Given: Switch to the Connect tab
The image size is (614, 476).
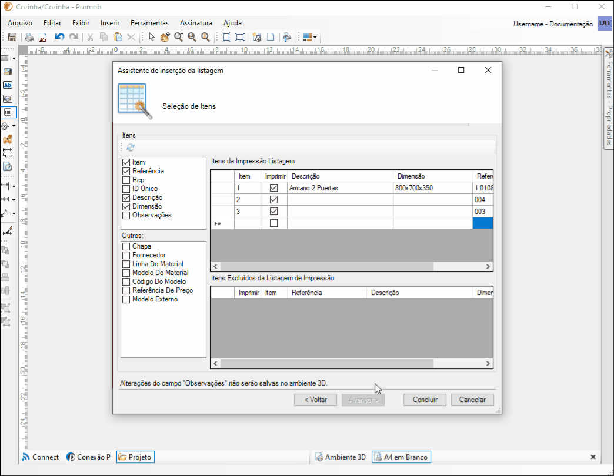Looking at the screenshot, I should tap(41, 457).
